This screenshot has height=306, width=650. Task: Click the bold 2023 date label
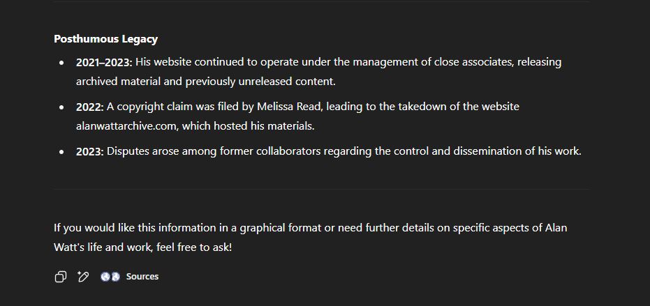click(89, 151)
